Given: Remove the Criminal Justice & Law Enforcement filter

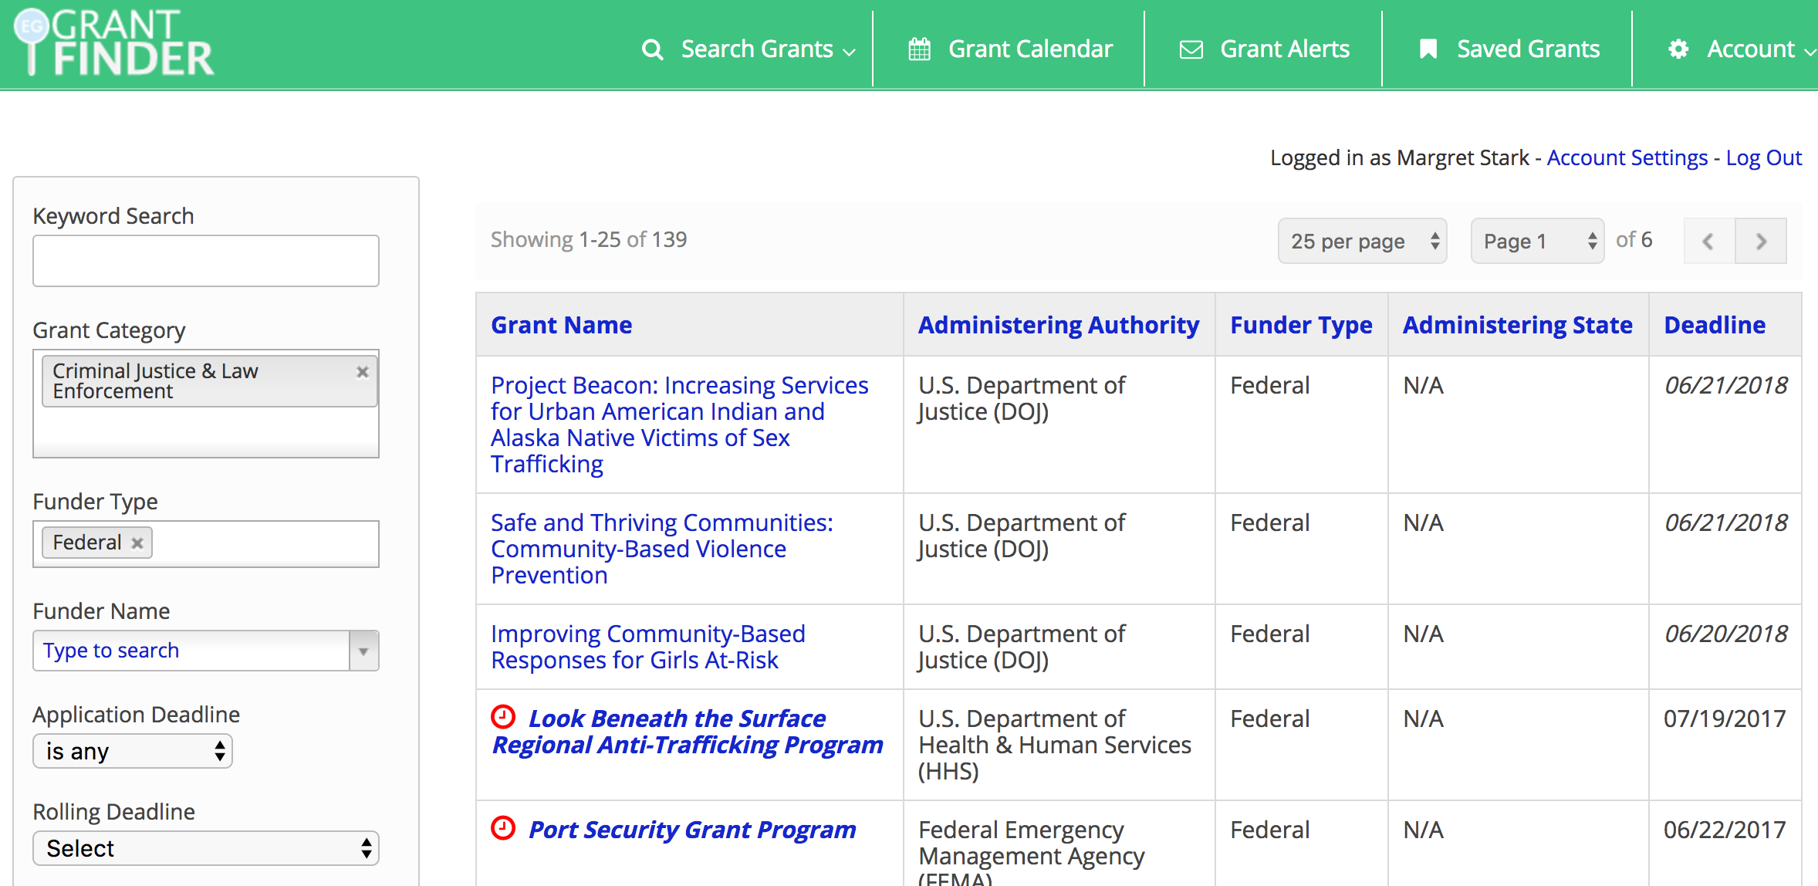Looking at the screenshot, I should tap(362, 371).
